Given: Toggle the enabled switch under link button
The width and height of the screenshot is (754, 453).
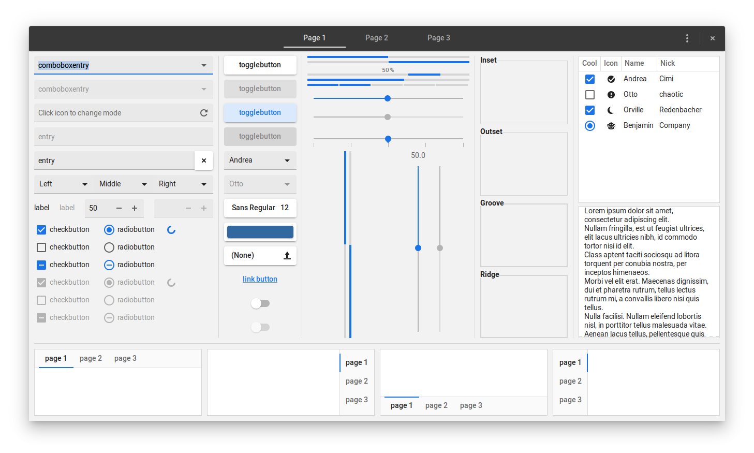Looking at the screenshot, I should 260,303.
